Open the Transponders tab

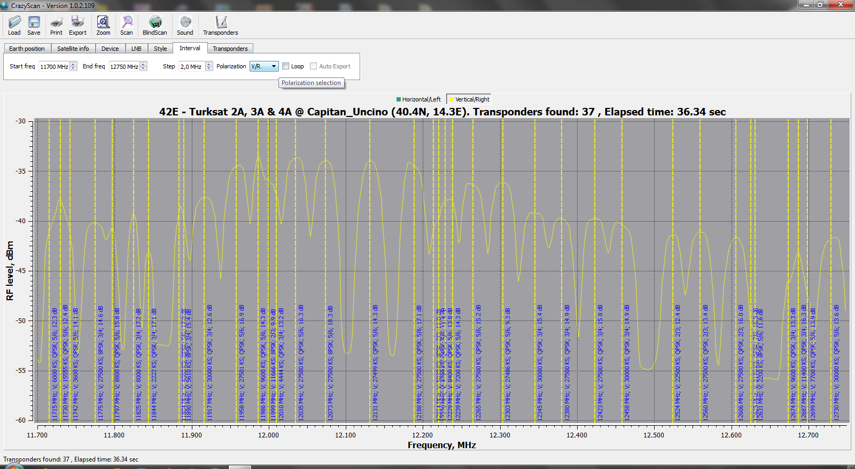(x=230, y=49)
